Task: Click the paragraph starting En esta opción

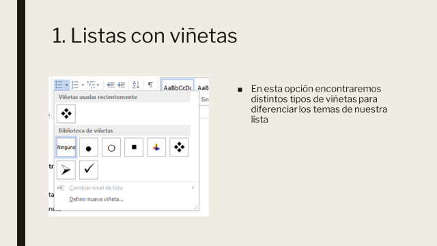Action: tap(319, 104)
